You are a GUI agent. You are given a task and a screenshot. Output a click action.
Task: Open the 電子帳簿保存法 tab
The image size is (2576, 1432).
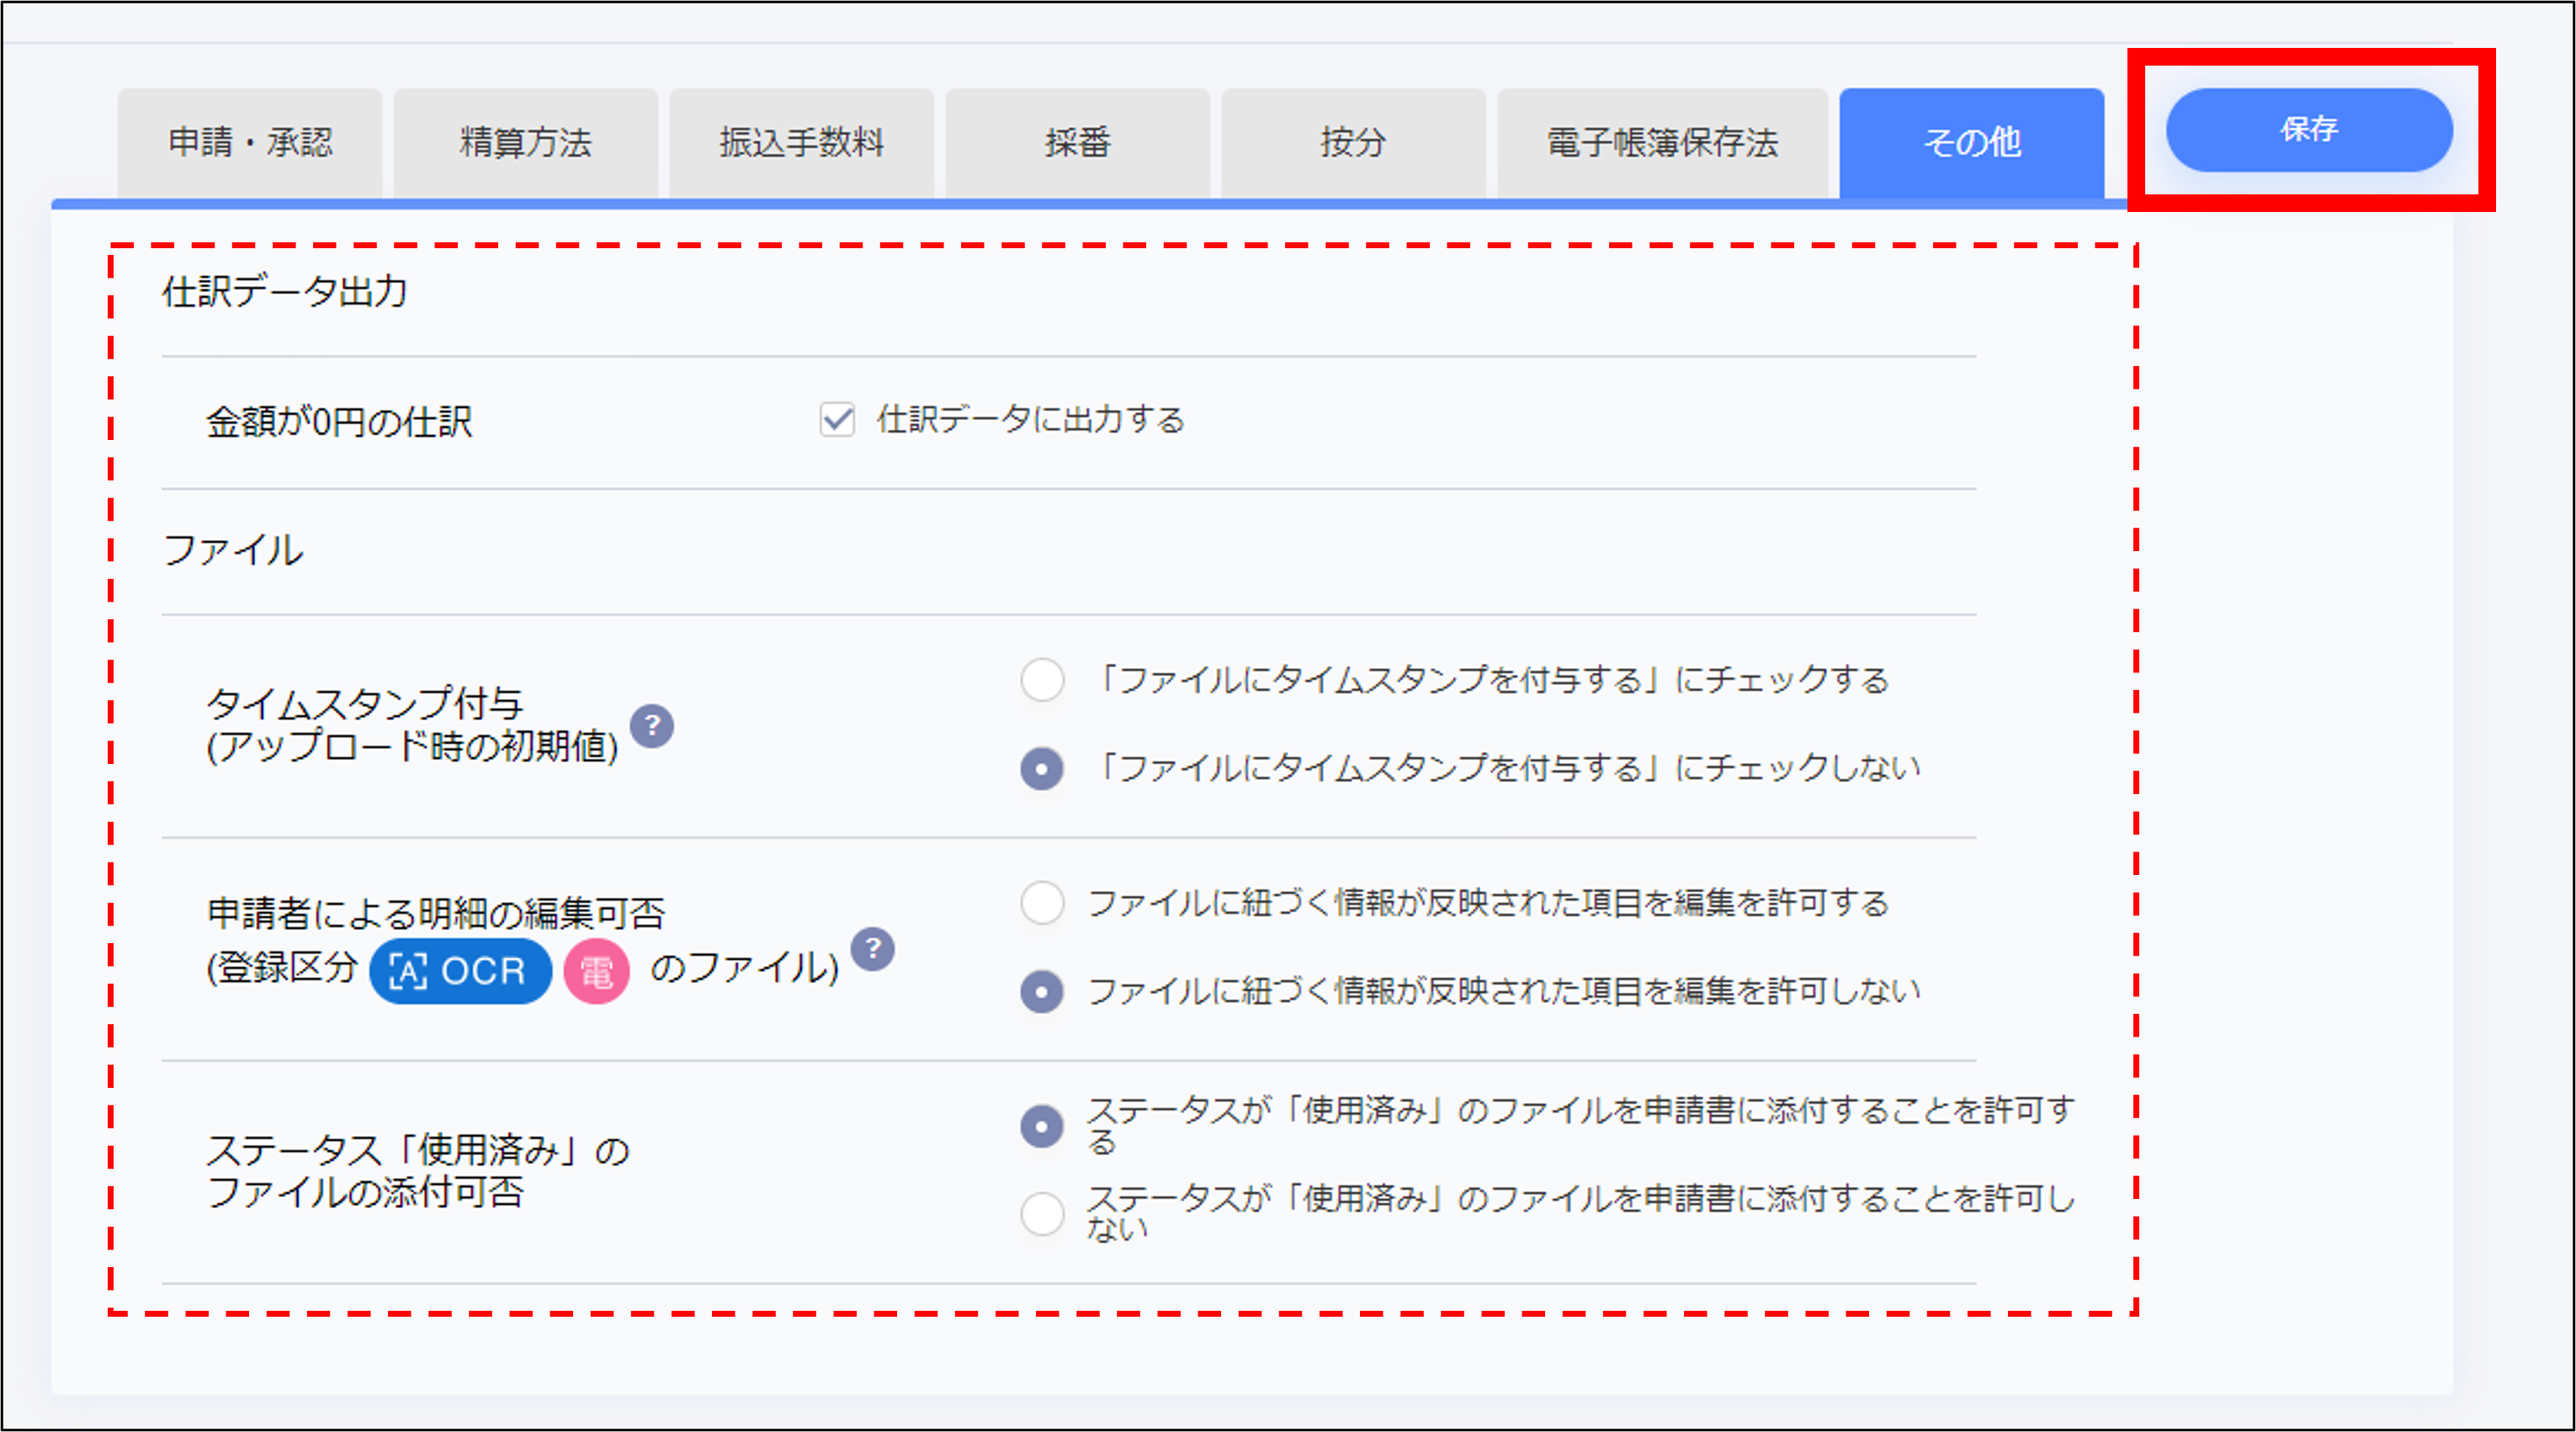coord(1662,143)
